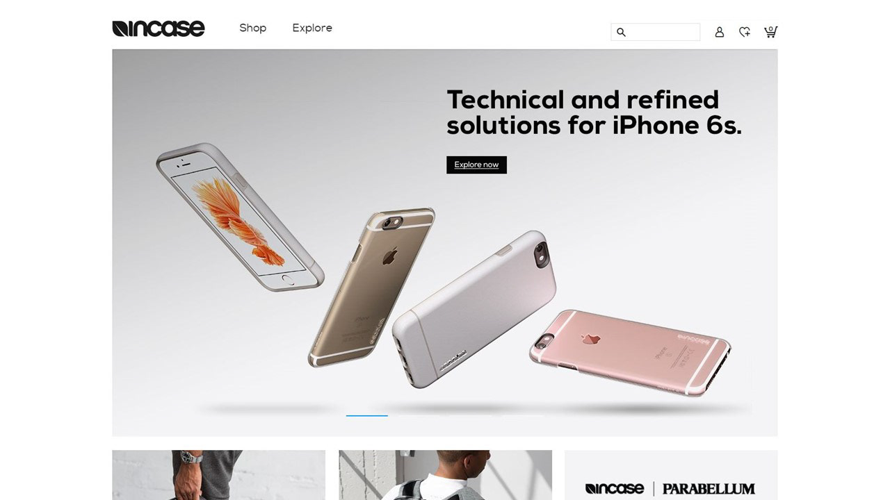Switch to the fourth carousel slide indicator
The width and height of the screenshot is (890, 500).
point(523,415)
